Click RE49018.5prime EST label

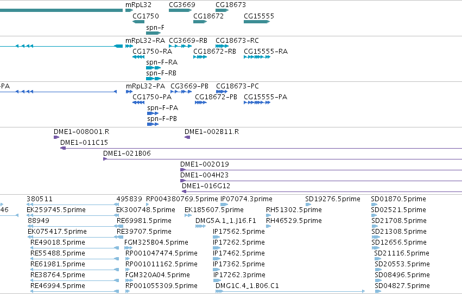point(58,243)
